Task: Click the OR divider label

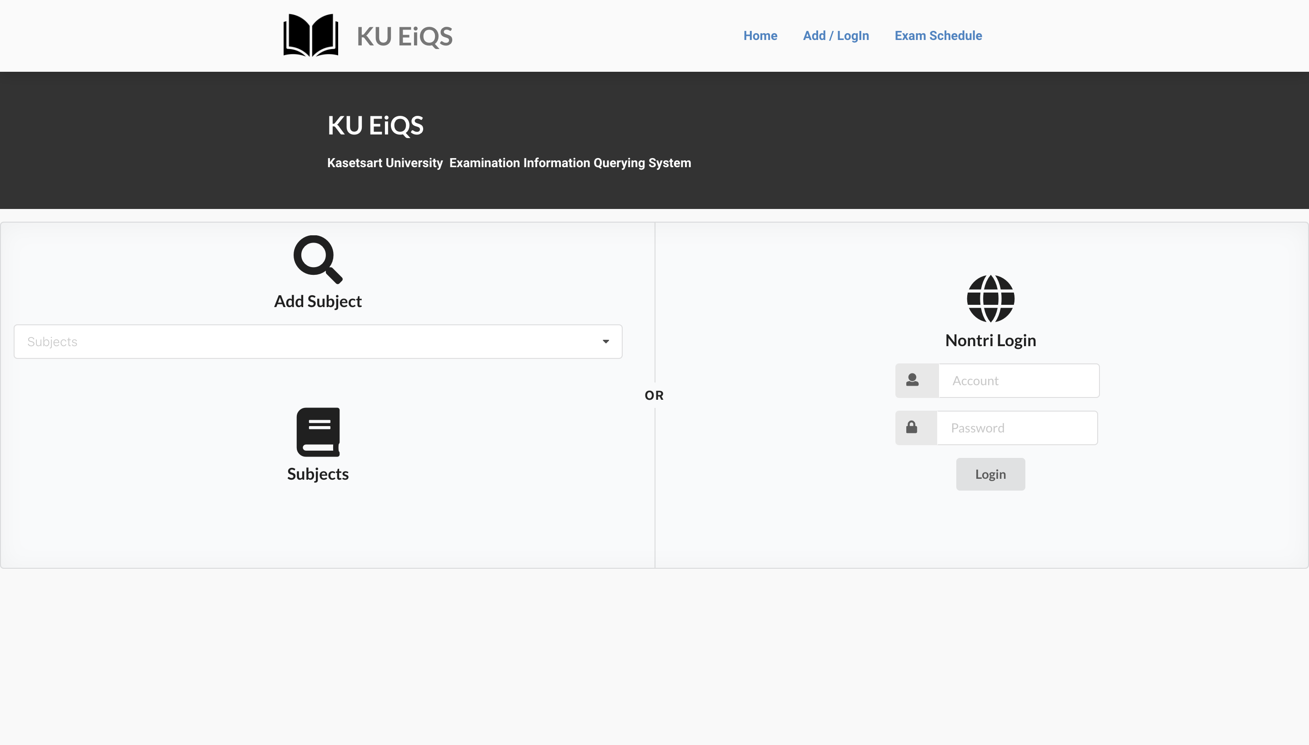Action: tap(654, 396)
